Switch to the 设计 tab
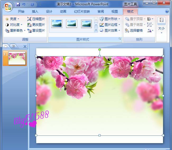The width and height of the screenshot is (172, 150). click(49, 11)
